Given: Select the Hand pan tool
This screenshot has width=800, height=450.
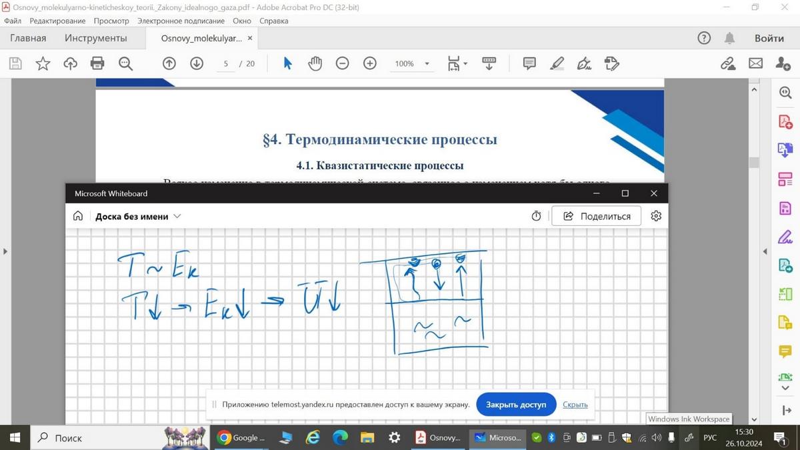Looking at the screenshot, I should click(315, 63).
